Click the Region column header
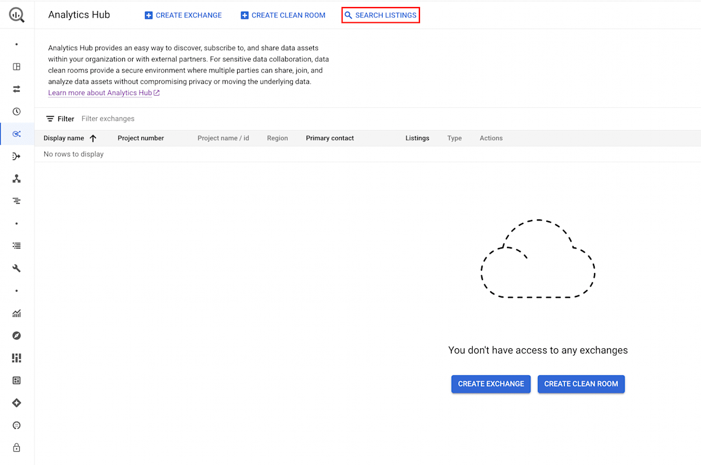701x465 pixels. tap(277, 138)
